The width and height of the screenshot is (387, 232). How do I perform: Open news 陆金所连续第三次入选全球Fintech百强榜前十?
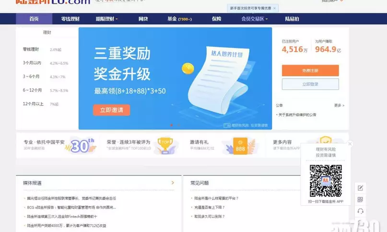coord(62,217)
